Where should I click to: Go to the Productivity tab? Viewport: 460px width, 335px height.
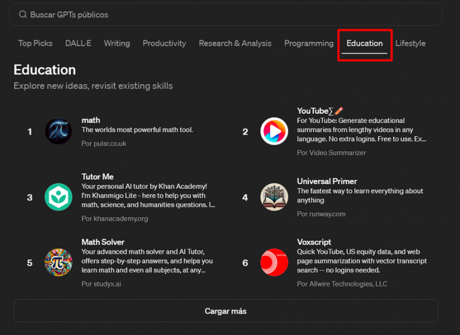164,43
